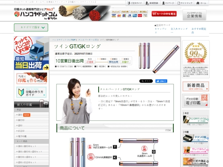The height and width of the screenshot is (167, 223).
Task: Open the 名入れカレンダー keyword link
Action: [x=179, y=31]
